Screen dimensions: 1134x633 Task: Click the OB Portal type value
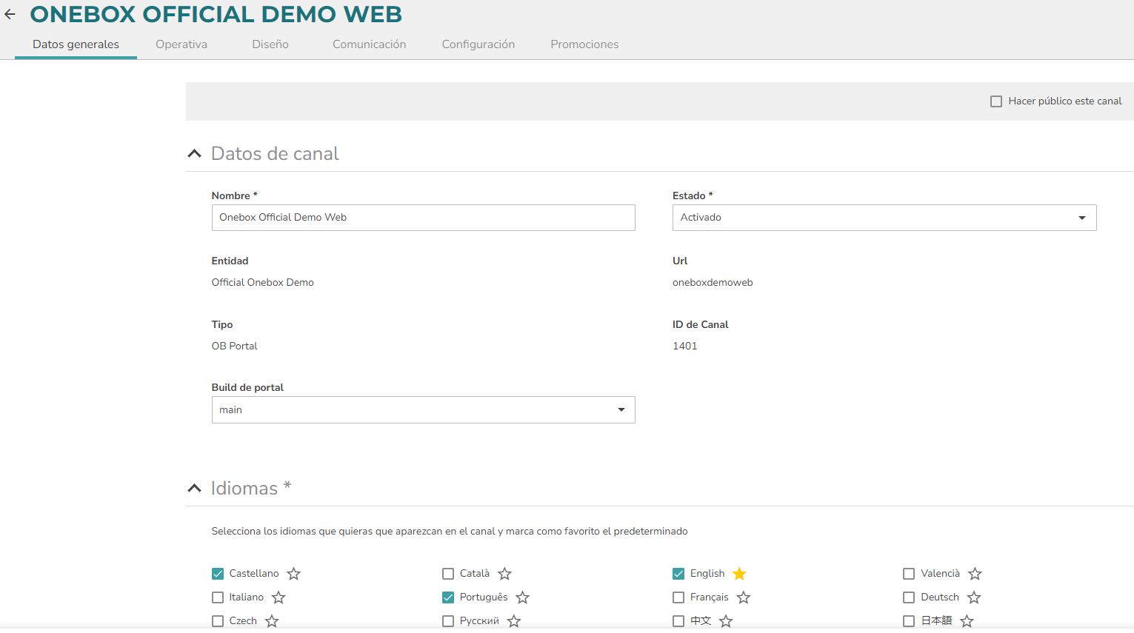pos(235,346)
